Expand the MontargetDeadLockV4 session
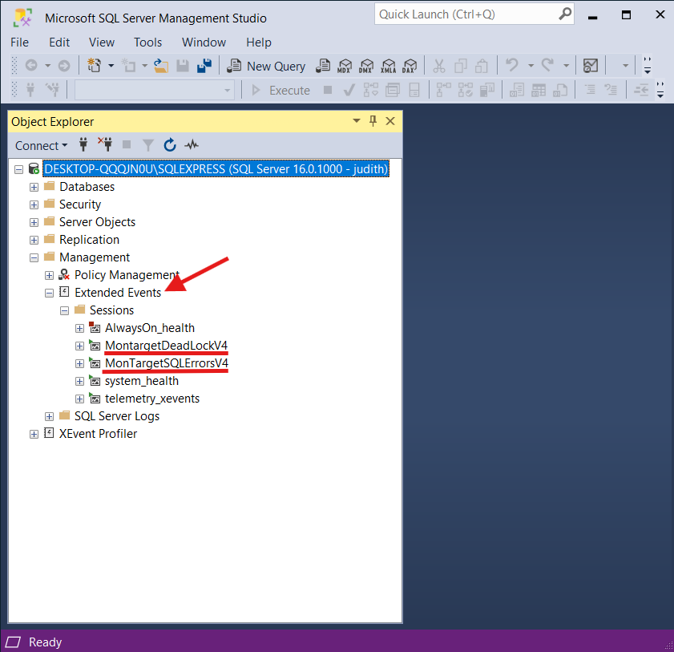This screenshot has height=652, width=674. 79,346
